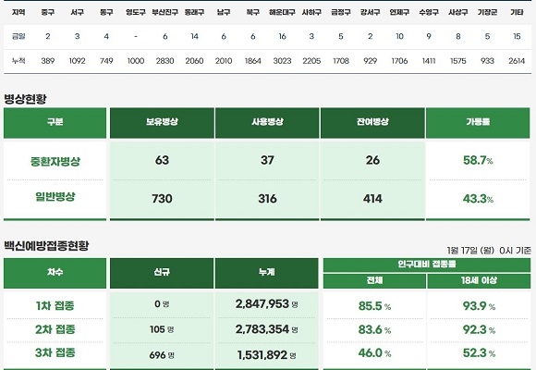This screenshot has width=536, height=370.
Task: Click the 병상현황 section title
Action: (25, 99)
